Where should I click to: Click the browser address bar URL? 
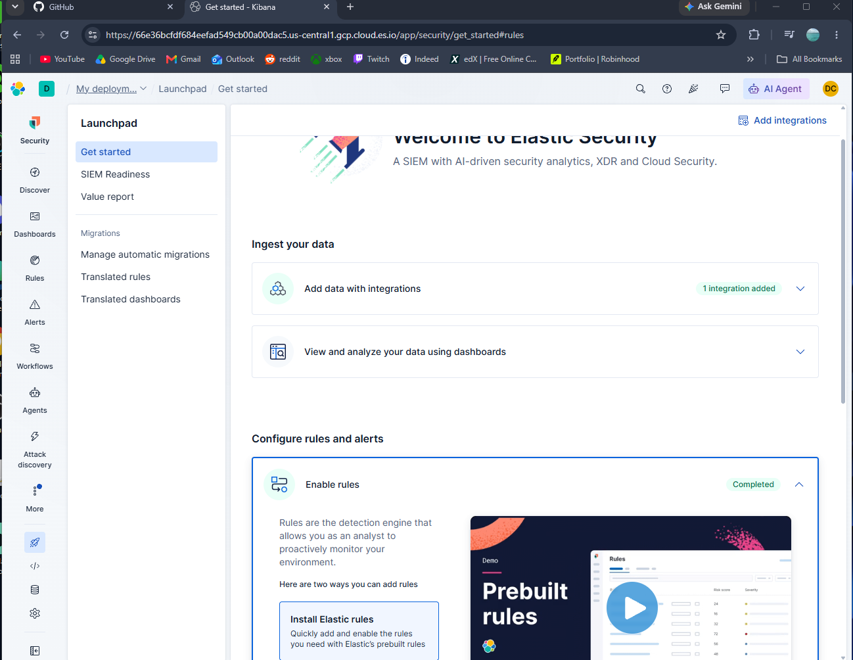pos(315,35)
